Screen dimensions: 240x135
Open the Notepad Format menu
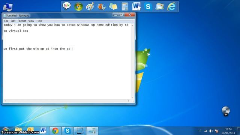point(22,21)
